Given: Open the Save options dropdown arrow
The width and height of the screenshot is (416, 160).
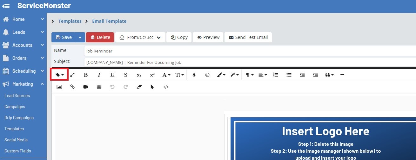Looking at the screenshot, I should pos(80,37).
